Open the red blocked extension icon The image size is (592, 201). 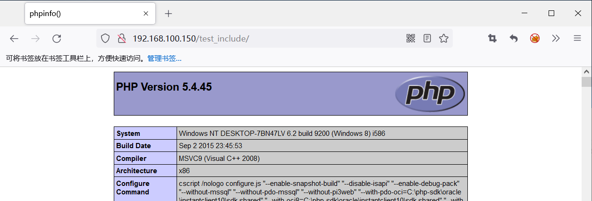535,39
